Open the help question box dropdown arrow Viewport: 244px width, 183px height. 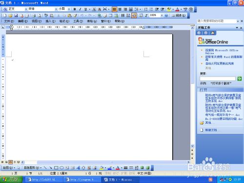tap(238, 21)
